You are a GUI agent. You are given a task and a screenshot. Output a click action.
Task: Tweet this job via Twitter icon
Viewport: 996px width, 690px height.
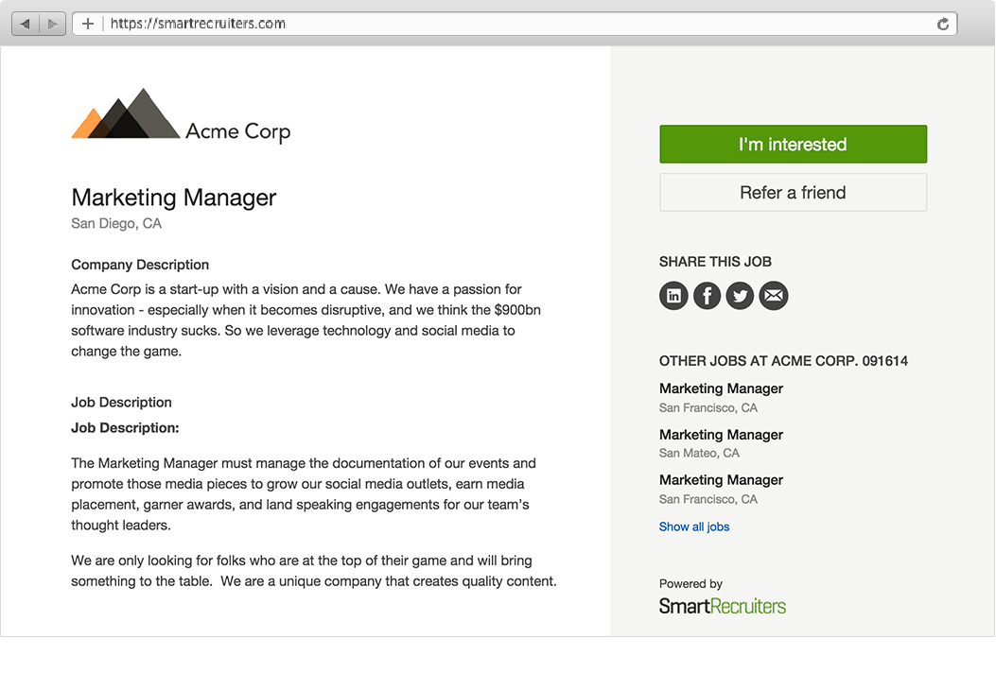coord(741,296)
